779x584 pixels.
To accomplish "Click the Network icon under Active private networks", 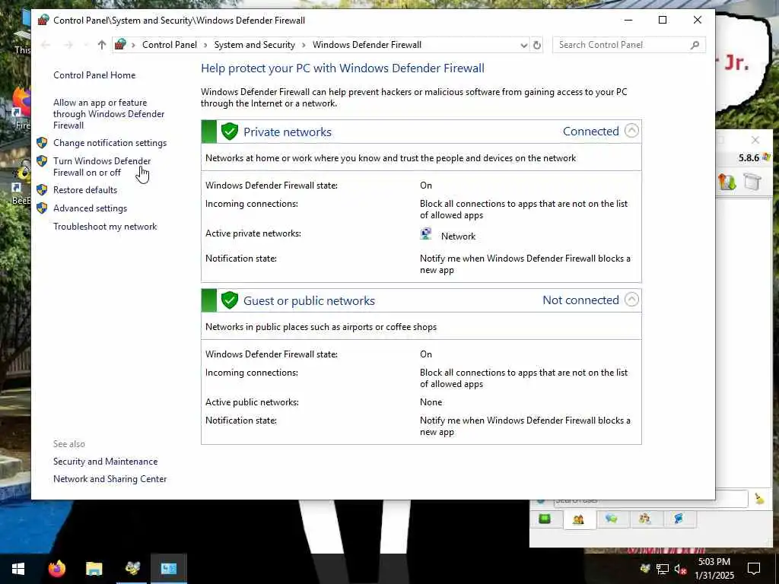I will point(426,234).
